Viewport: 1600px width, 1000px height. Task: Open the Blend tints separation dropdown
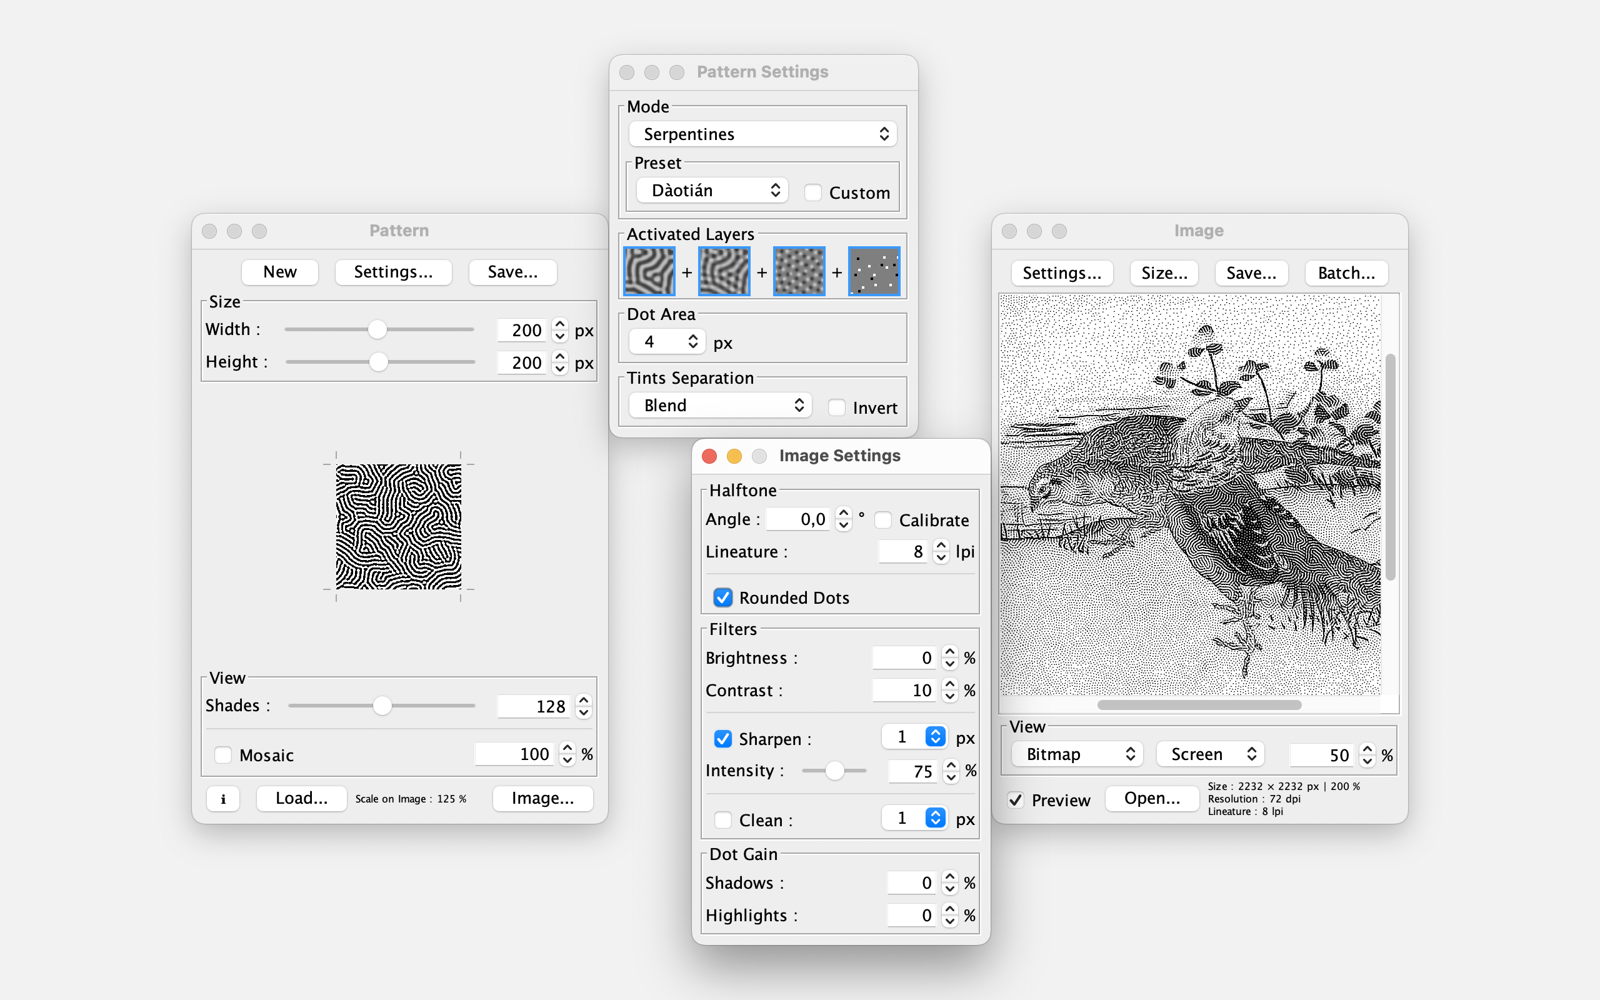[720, 406]
